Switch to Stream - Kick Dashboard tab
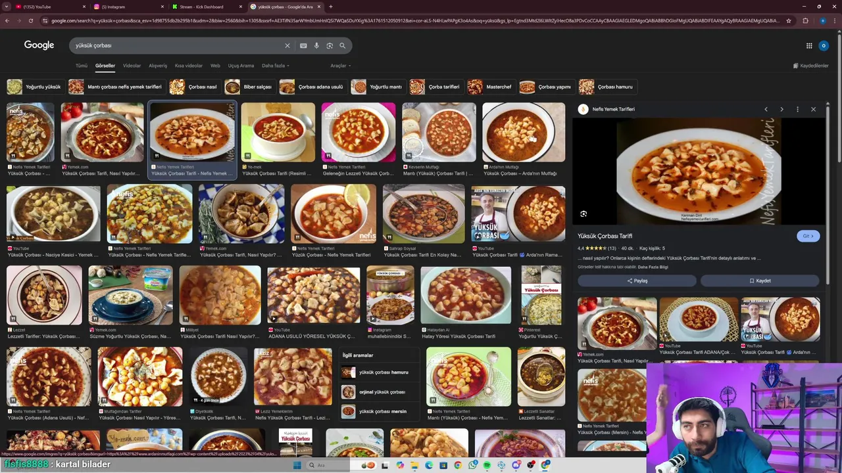 [207, 7]
